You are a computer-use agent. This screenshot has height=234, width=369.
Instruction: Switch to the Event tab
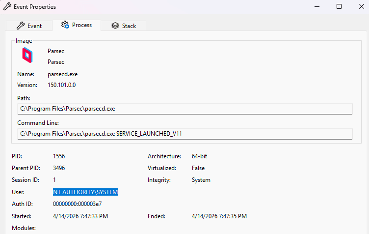point(29,26)
